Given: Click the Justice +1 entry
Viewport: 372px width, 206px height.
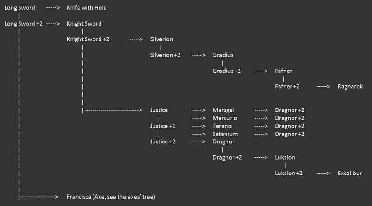Looking at the screenshot, I should coord(162,126).
